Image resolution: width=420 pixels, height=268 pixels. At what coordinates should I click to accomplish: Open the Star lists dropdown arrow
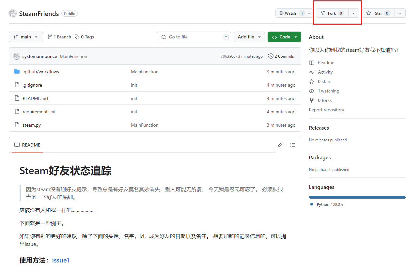(x=400, y=13)
